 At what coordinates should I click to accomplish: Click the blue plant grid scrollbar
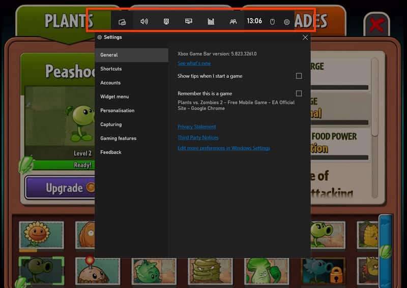[386, 251]
